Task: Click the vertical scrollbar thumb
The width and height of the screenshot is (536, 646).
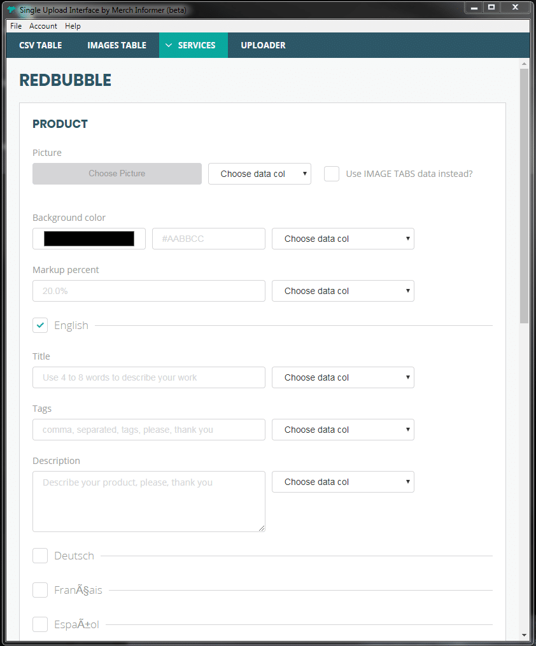Action: tap(524, 195)
